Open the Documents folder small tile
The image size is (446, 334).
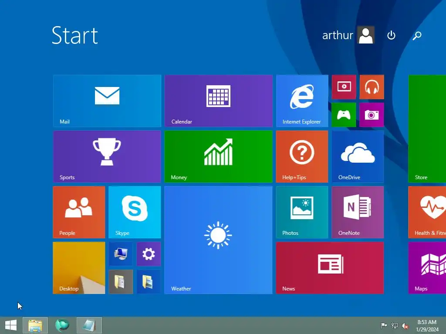[x=121, y=282]
